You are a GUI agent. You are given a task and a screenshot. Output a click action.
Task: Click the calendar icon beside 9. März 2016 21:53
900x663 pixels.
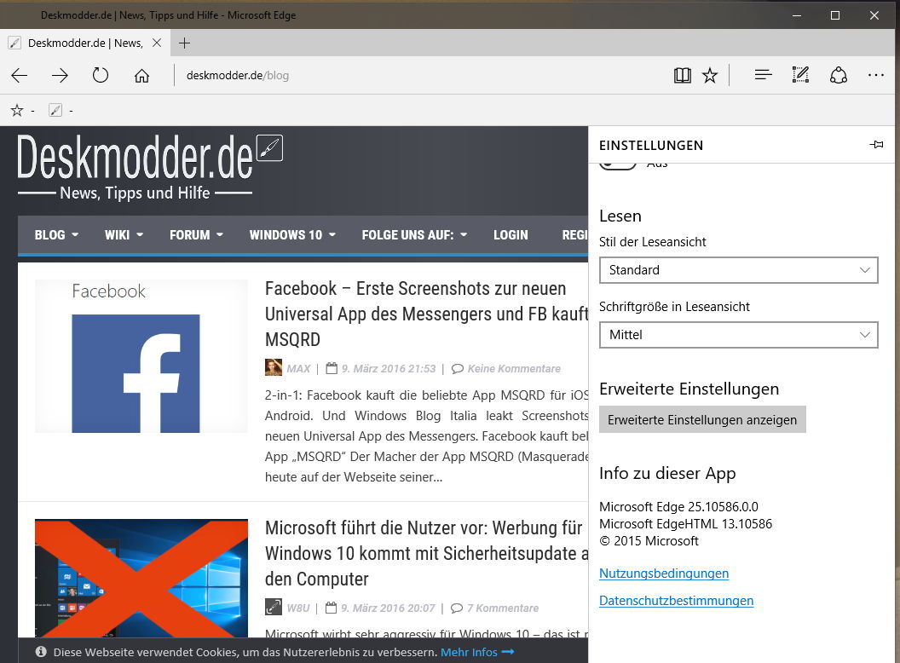coord(332,368)
